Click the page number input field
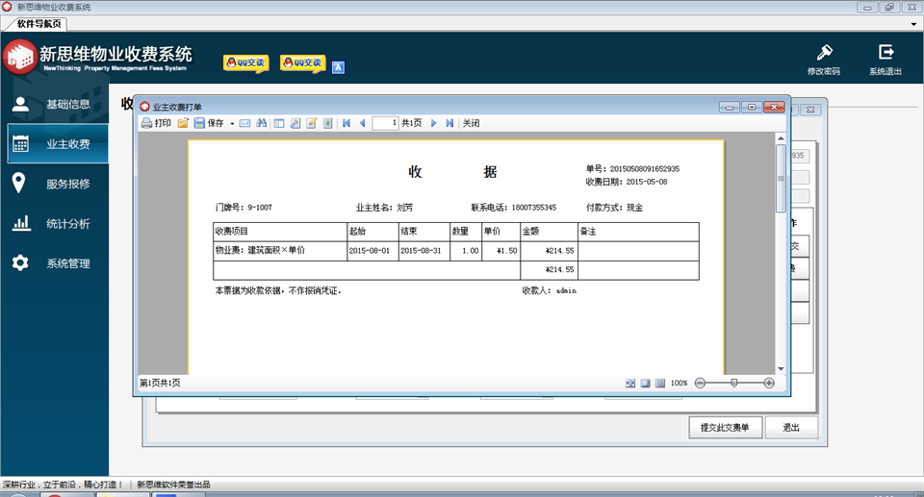Image resolution: width=924 pixels, height=497 pixels. tap(385, 123)
